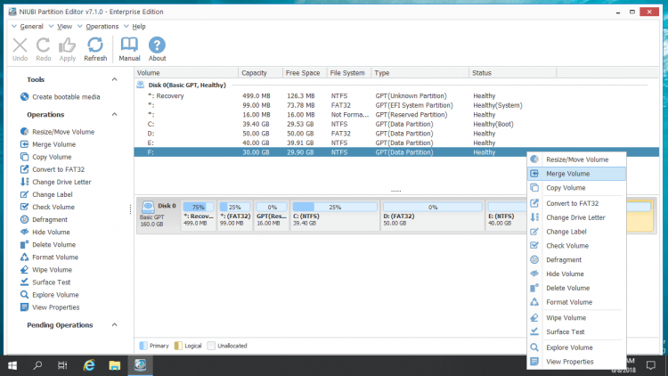Click sidebar Merge Volume icon

pyautogui.click(x=24, y=144)
